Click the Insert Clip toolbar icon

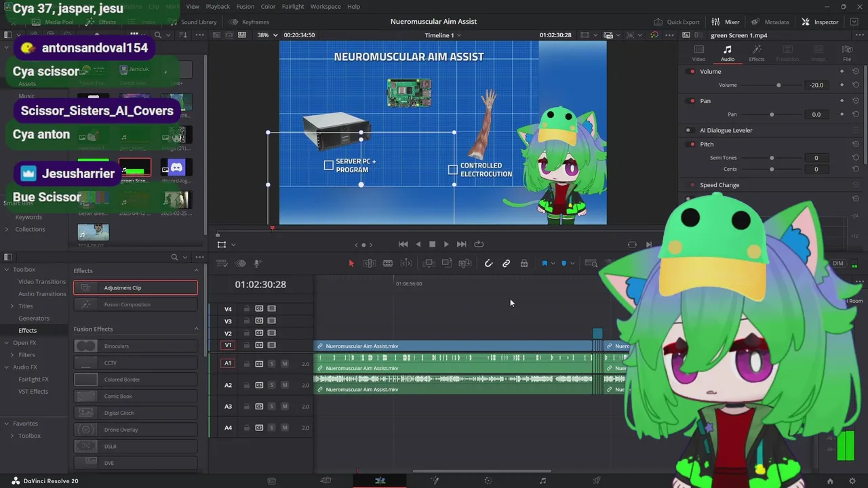click(x=429, y=264)
